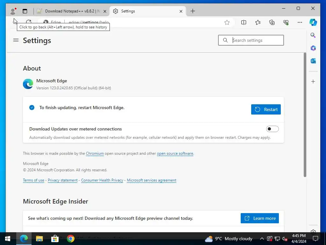
Task: Open sidebar search icon
Action: coord(313,35)
